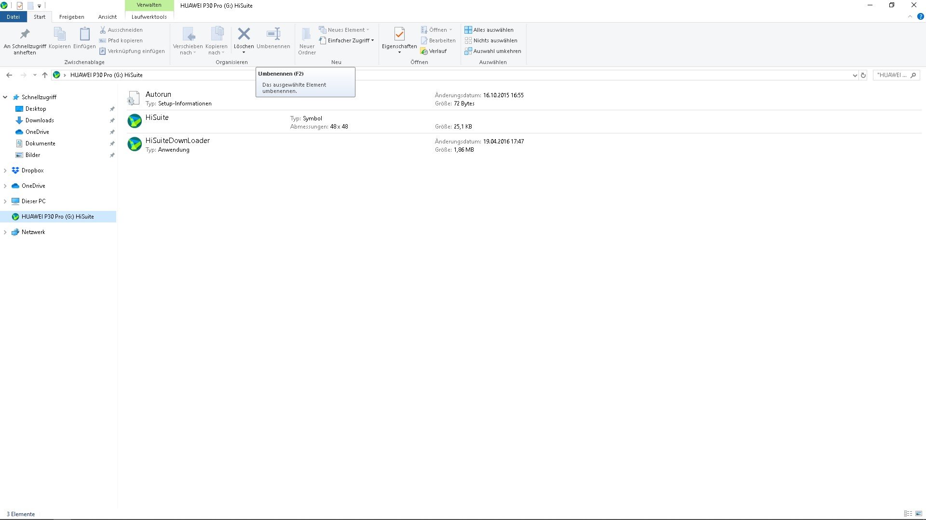This screenshot has height=520, width=926.
Task: Open the Datei menu tab
Action: pos(13,17)
